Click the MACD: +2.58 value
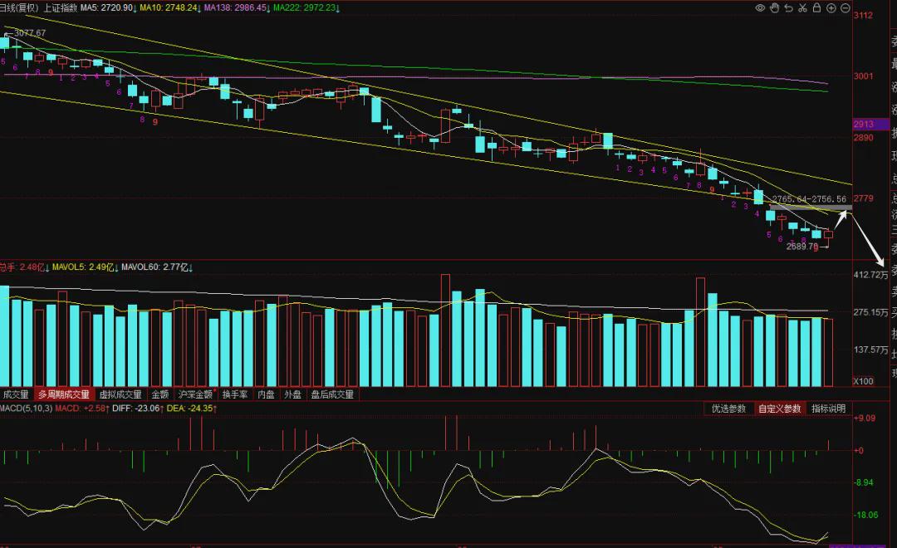 pyautogui.click(x=82, y=409)
